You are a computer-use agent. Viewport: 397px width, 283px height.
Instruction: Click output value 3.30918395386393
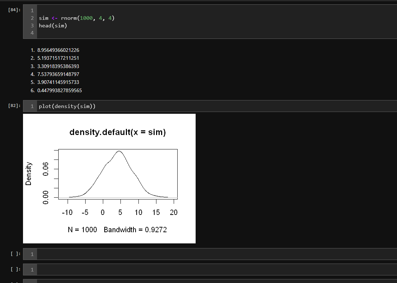tap(58, 66)
